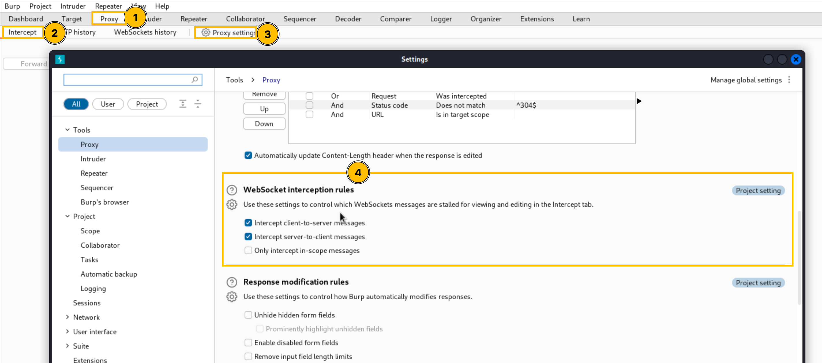Click the search magnifier icon in settings search
Viewport: 822px width, 363px height.
(x=195, y=80)
